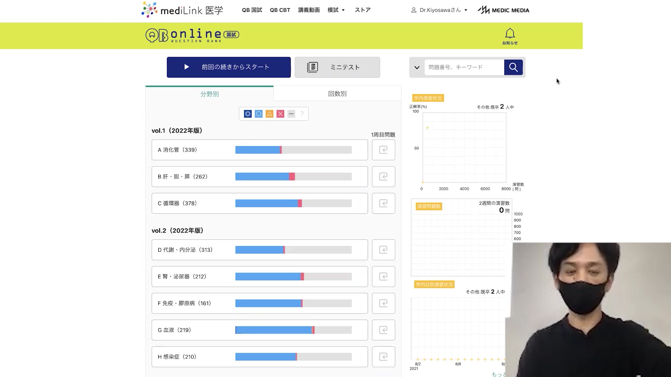Viewport: 671px width, 377px height.
Task: Click the double-circle status filter icon
Action: pyautogui.click(x=248, y=114)
